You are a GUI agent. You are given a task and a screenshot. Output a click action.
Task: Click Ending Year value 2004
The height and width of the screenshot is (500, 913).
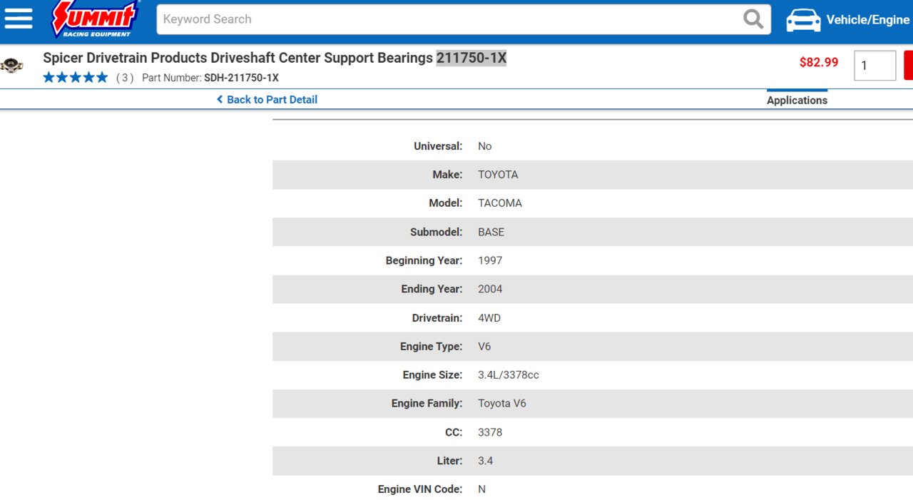(490, 289)
